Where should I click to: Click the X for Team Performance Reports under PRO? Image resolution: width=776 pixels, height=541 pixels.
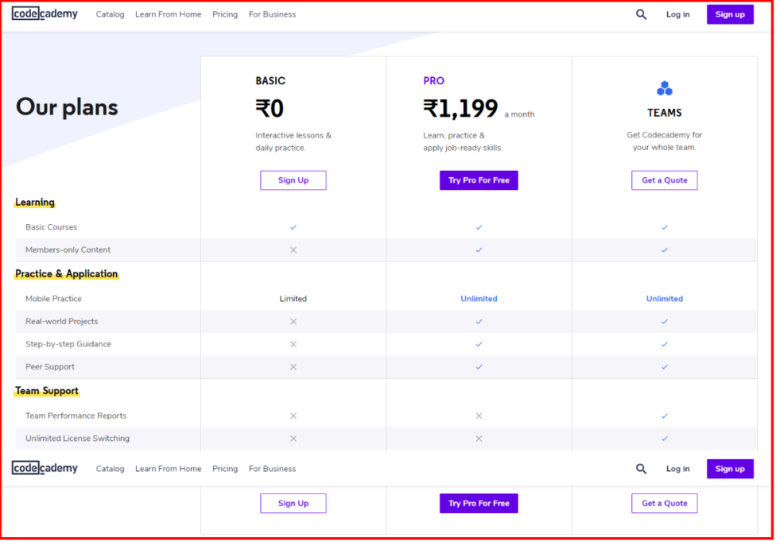[x=479, y=415]
